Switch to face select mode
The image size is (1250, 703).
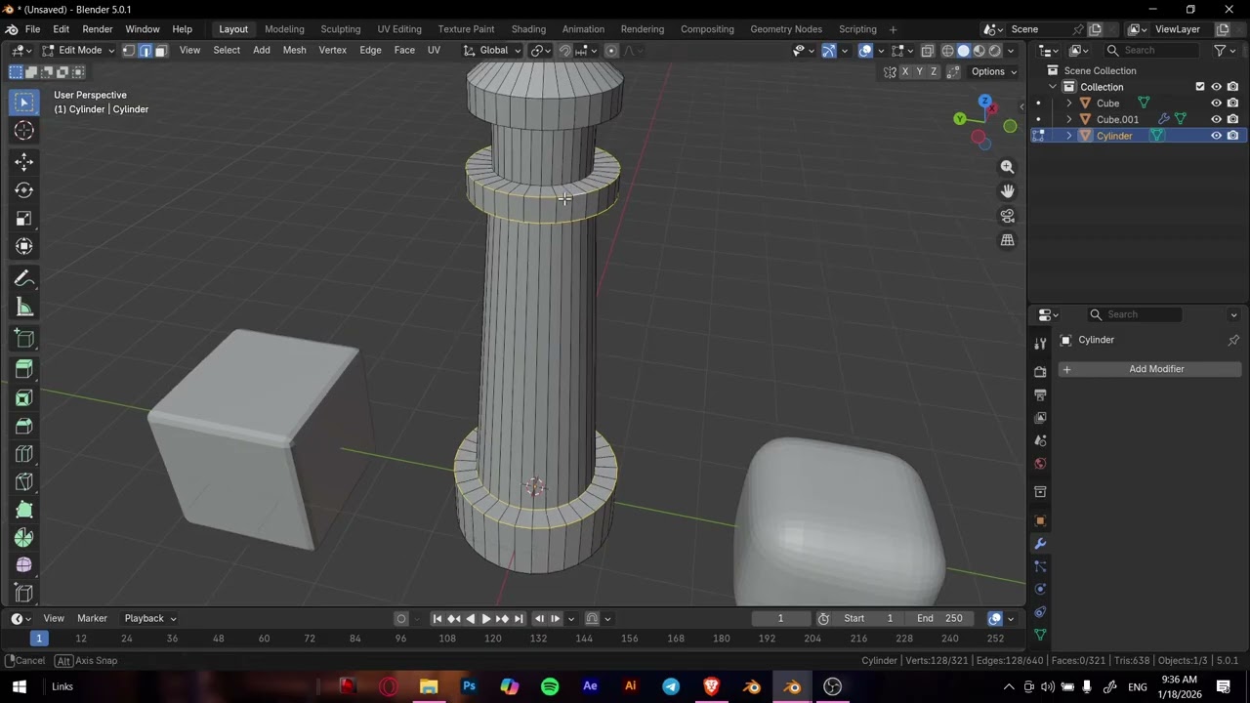161,50
